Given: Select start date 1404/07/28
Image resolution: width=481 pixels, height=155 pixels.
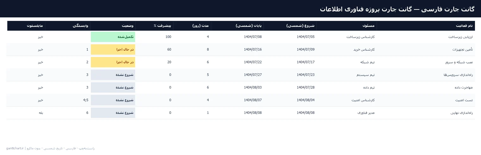Looking at the screenshot, I should [306, 88].
